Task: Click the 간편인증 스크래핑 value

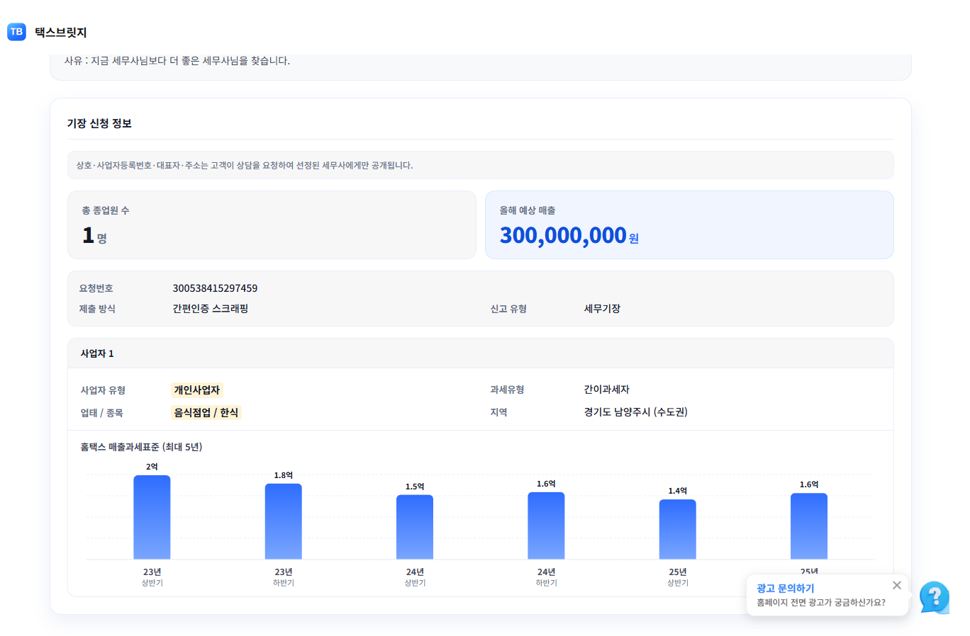Action: point(210,309)
